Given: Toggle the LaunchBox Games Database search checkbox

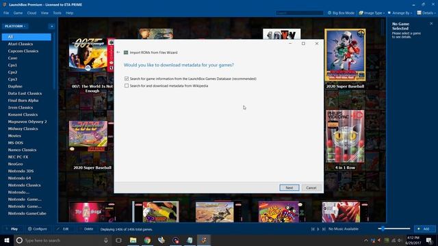Looking at the screenshot, I should (x=127, y=79).
